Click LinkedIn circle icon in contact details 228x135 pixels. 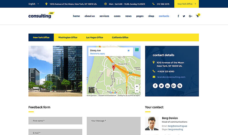167,86
